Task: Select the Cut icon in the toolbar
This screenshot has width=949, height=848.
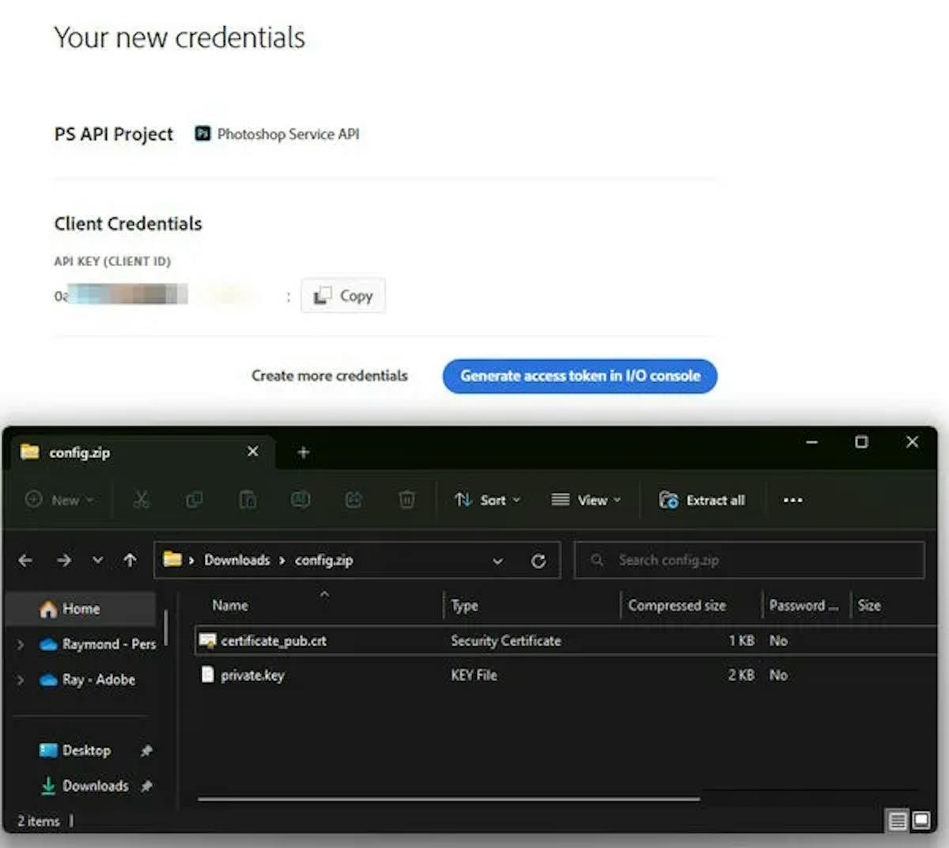Action: pyautogui.click(x=141, y=500)
